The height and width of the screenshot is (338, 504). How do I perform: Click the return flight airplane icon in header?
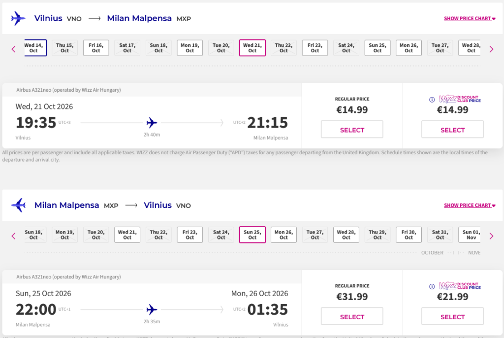tap(18, 205)
